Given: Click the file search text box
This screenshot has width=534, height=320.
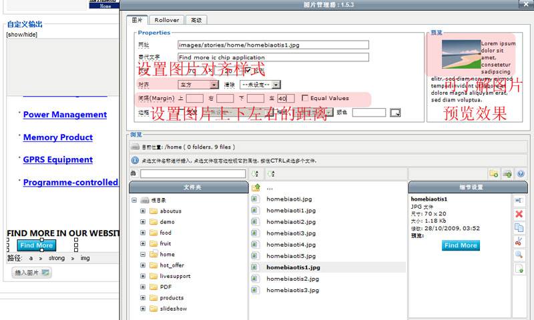Looking at the screenshot, I should (193, 174).
